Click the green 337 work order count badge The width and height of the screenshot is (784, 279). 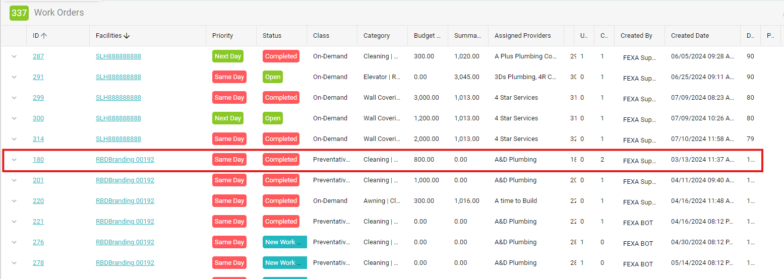point(19,13)
